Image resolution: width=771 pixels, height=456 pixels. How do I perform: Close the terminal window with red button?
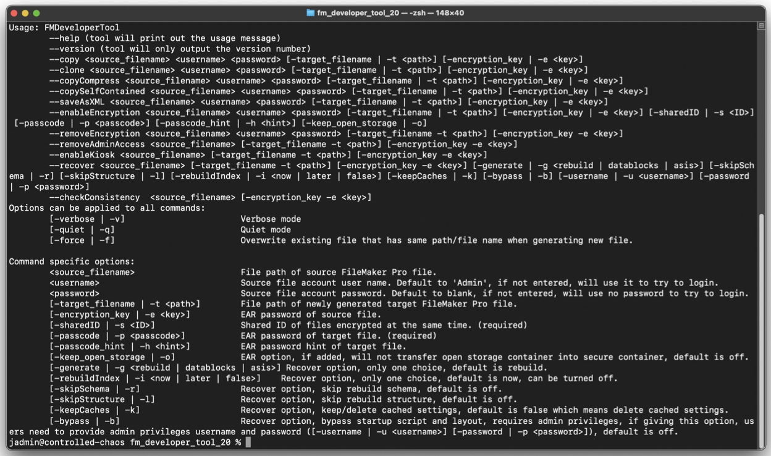14,12
